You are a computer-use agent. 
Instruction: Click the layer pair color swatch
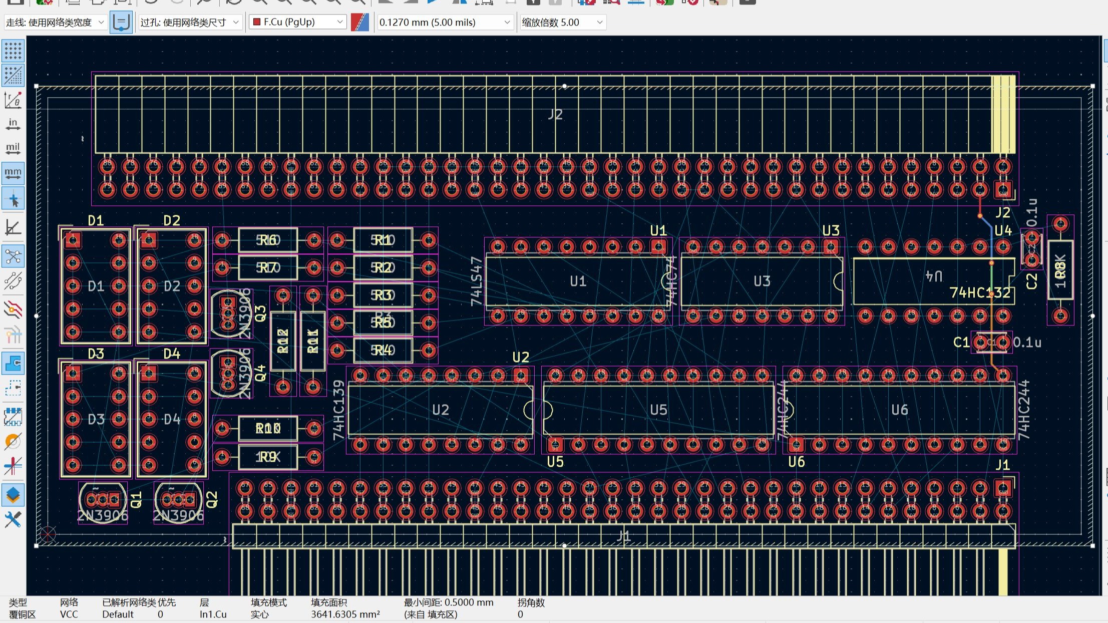pyautogui.click(x=360, y=23)
